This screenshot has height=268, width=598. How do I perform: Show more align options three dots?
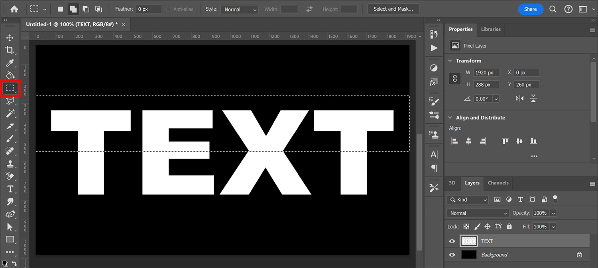pyautogui.click(x=534, y=156)
